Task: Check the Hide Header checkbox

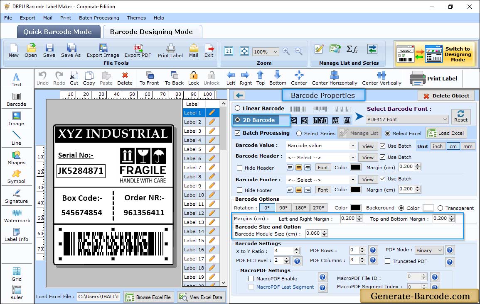Action: 240,168
